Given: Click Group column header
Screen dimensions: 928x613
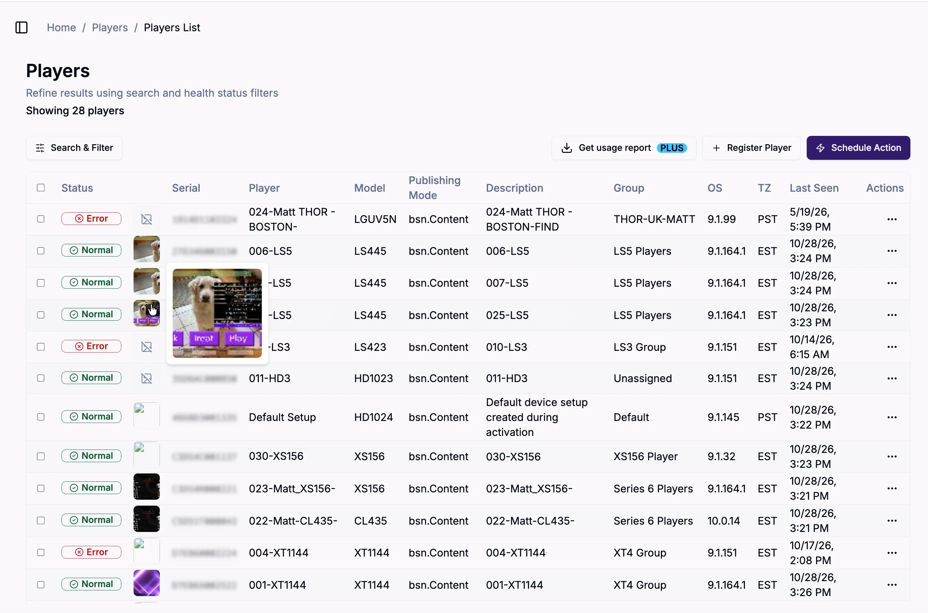Looking at the screenshot, I should [x=629, y=188].
